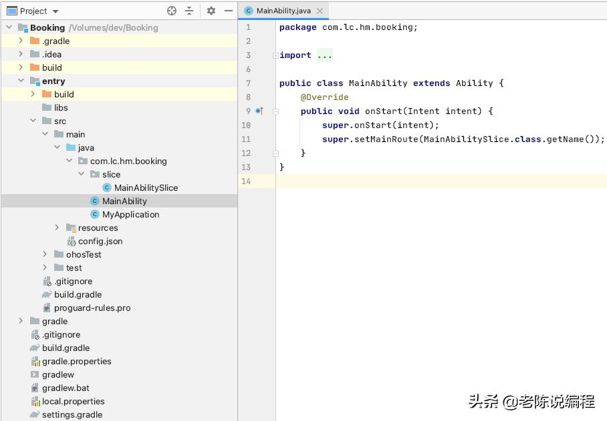
Task: Click the package declaration line
Action: 348,27
